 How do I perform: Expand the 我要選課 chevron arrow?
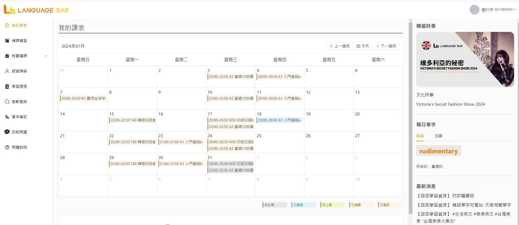tap(45, 56)
